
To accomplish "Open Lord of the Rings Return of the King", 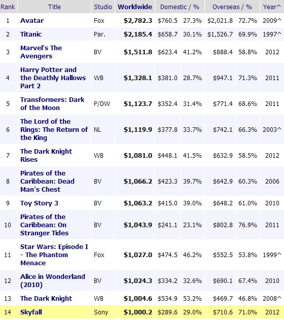I will 54,130.
